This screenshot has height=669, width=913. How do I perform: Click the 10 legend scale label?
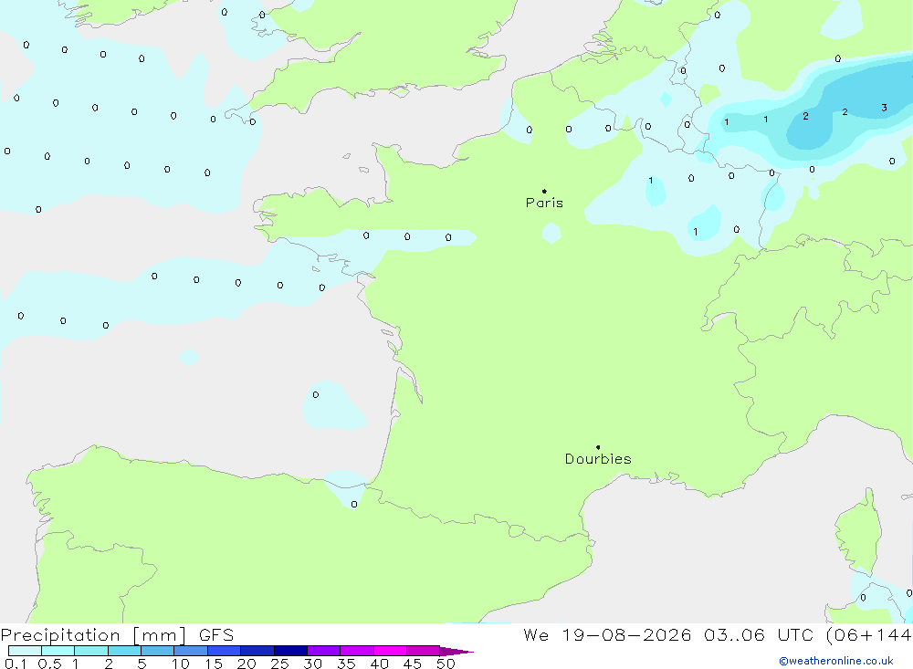coord(181,664)
